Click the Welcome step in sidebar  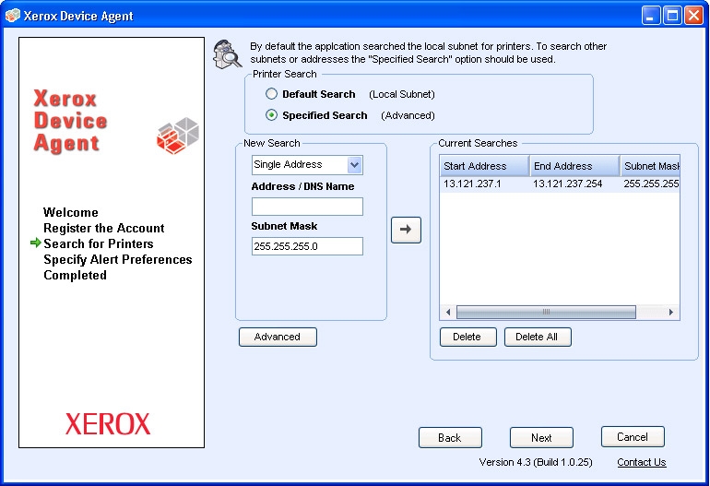point(71,212)
